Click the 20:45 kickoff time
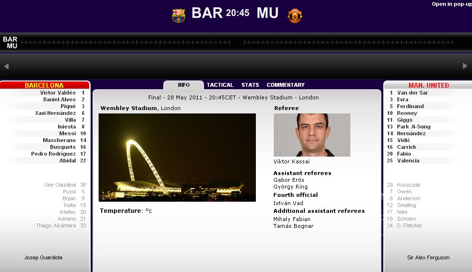 point(237,13)
